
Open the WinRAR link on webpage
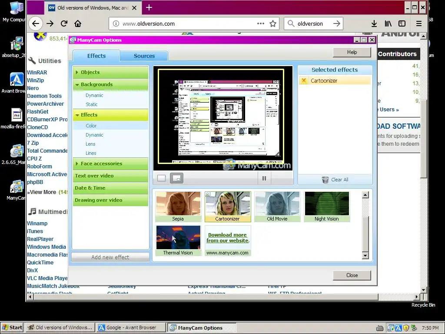pos(37,73)
